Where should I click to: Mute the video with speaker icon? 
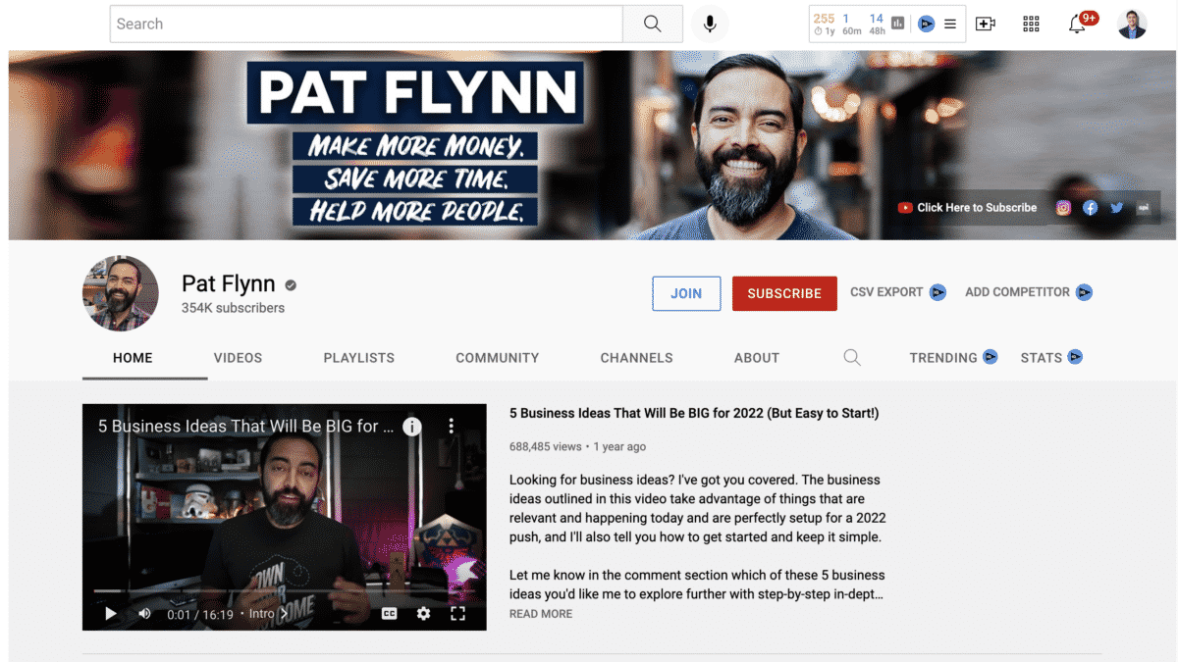(x=144, y=614)
